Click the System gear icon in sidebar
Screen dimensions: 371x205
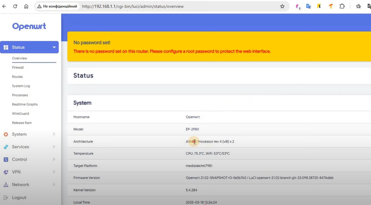pyautogui.click(x=6, y=134)
